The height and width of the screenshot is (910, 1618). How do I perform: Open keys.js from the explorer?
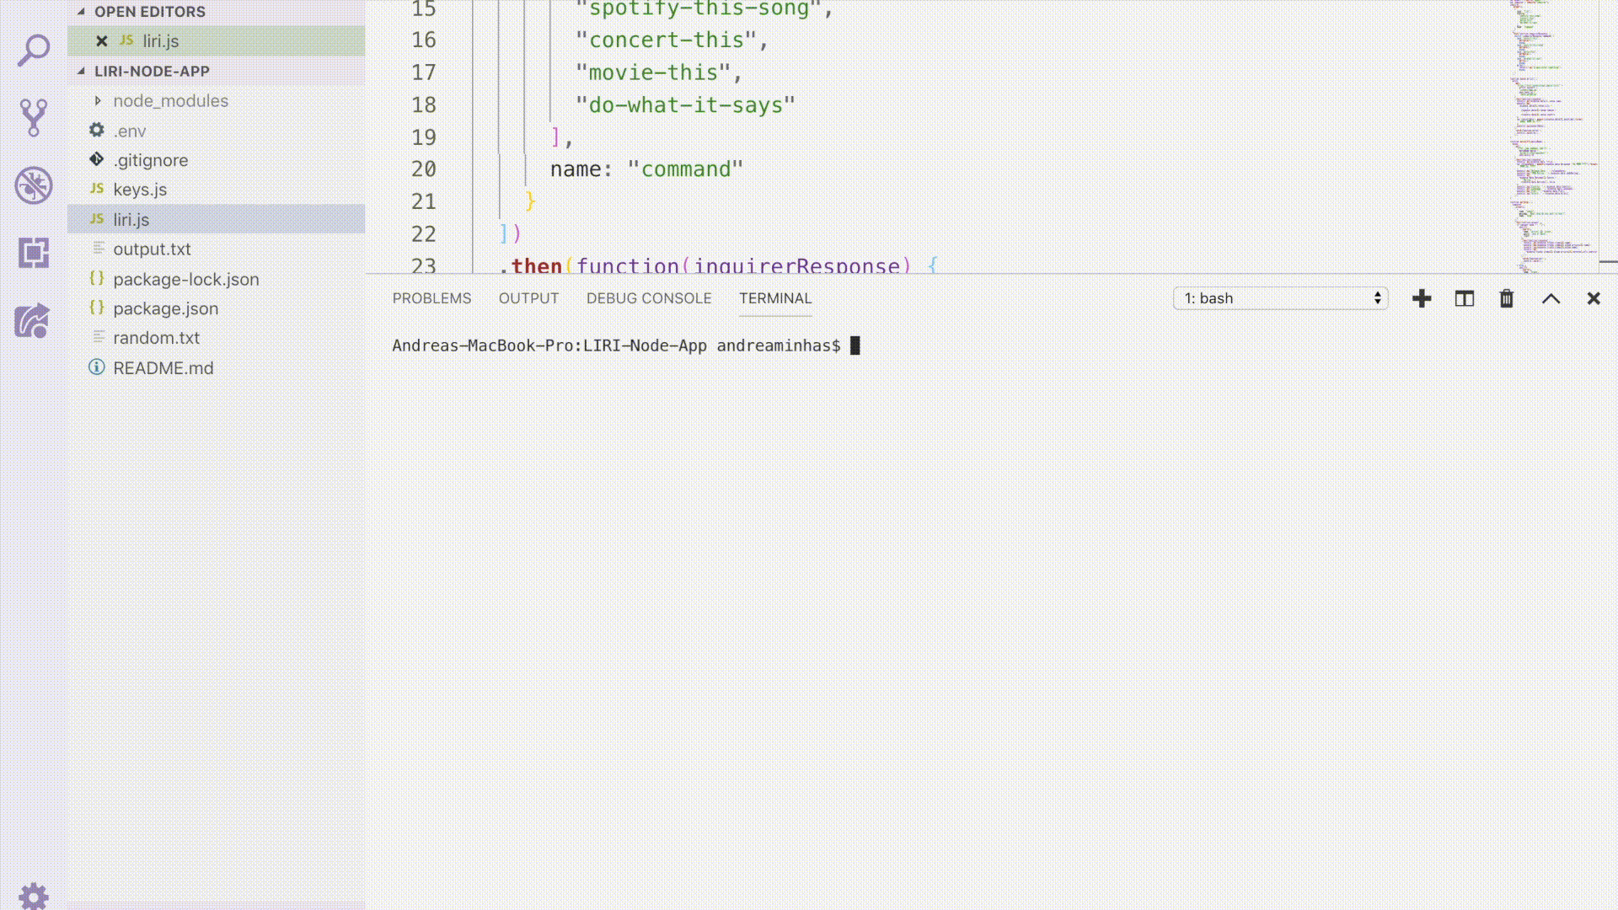click(140, 190)
